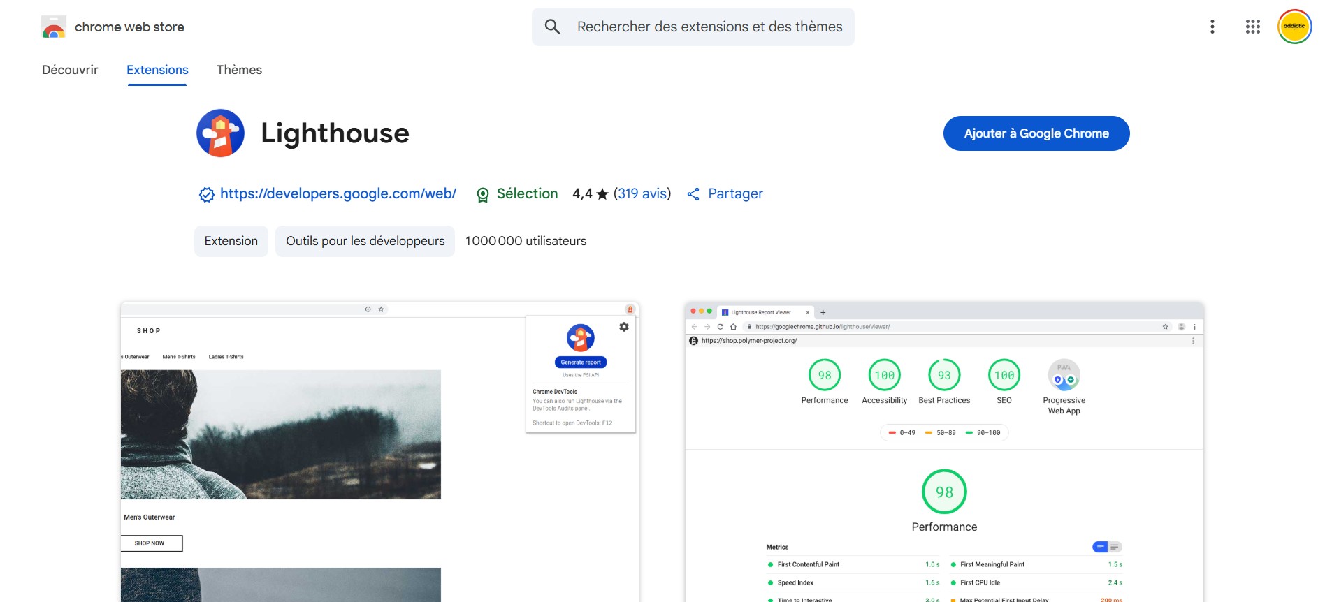Viewport: 1325px width, 602px height.
Task: Click 'Ladies T-Shirts' in the shop screenshot
Action: coord(226,357)
